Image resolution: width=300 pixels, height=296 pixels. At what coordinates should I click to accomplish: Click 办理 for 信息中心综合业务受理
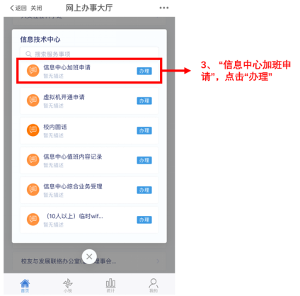pos(144,190)
